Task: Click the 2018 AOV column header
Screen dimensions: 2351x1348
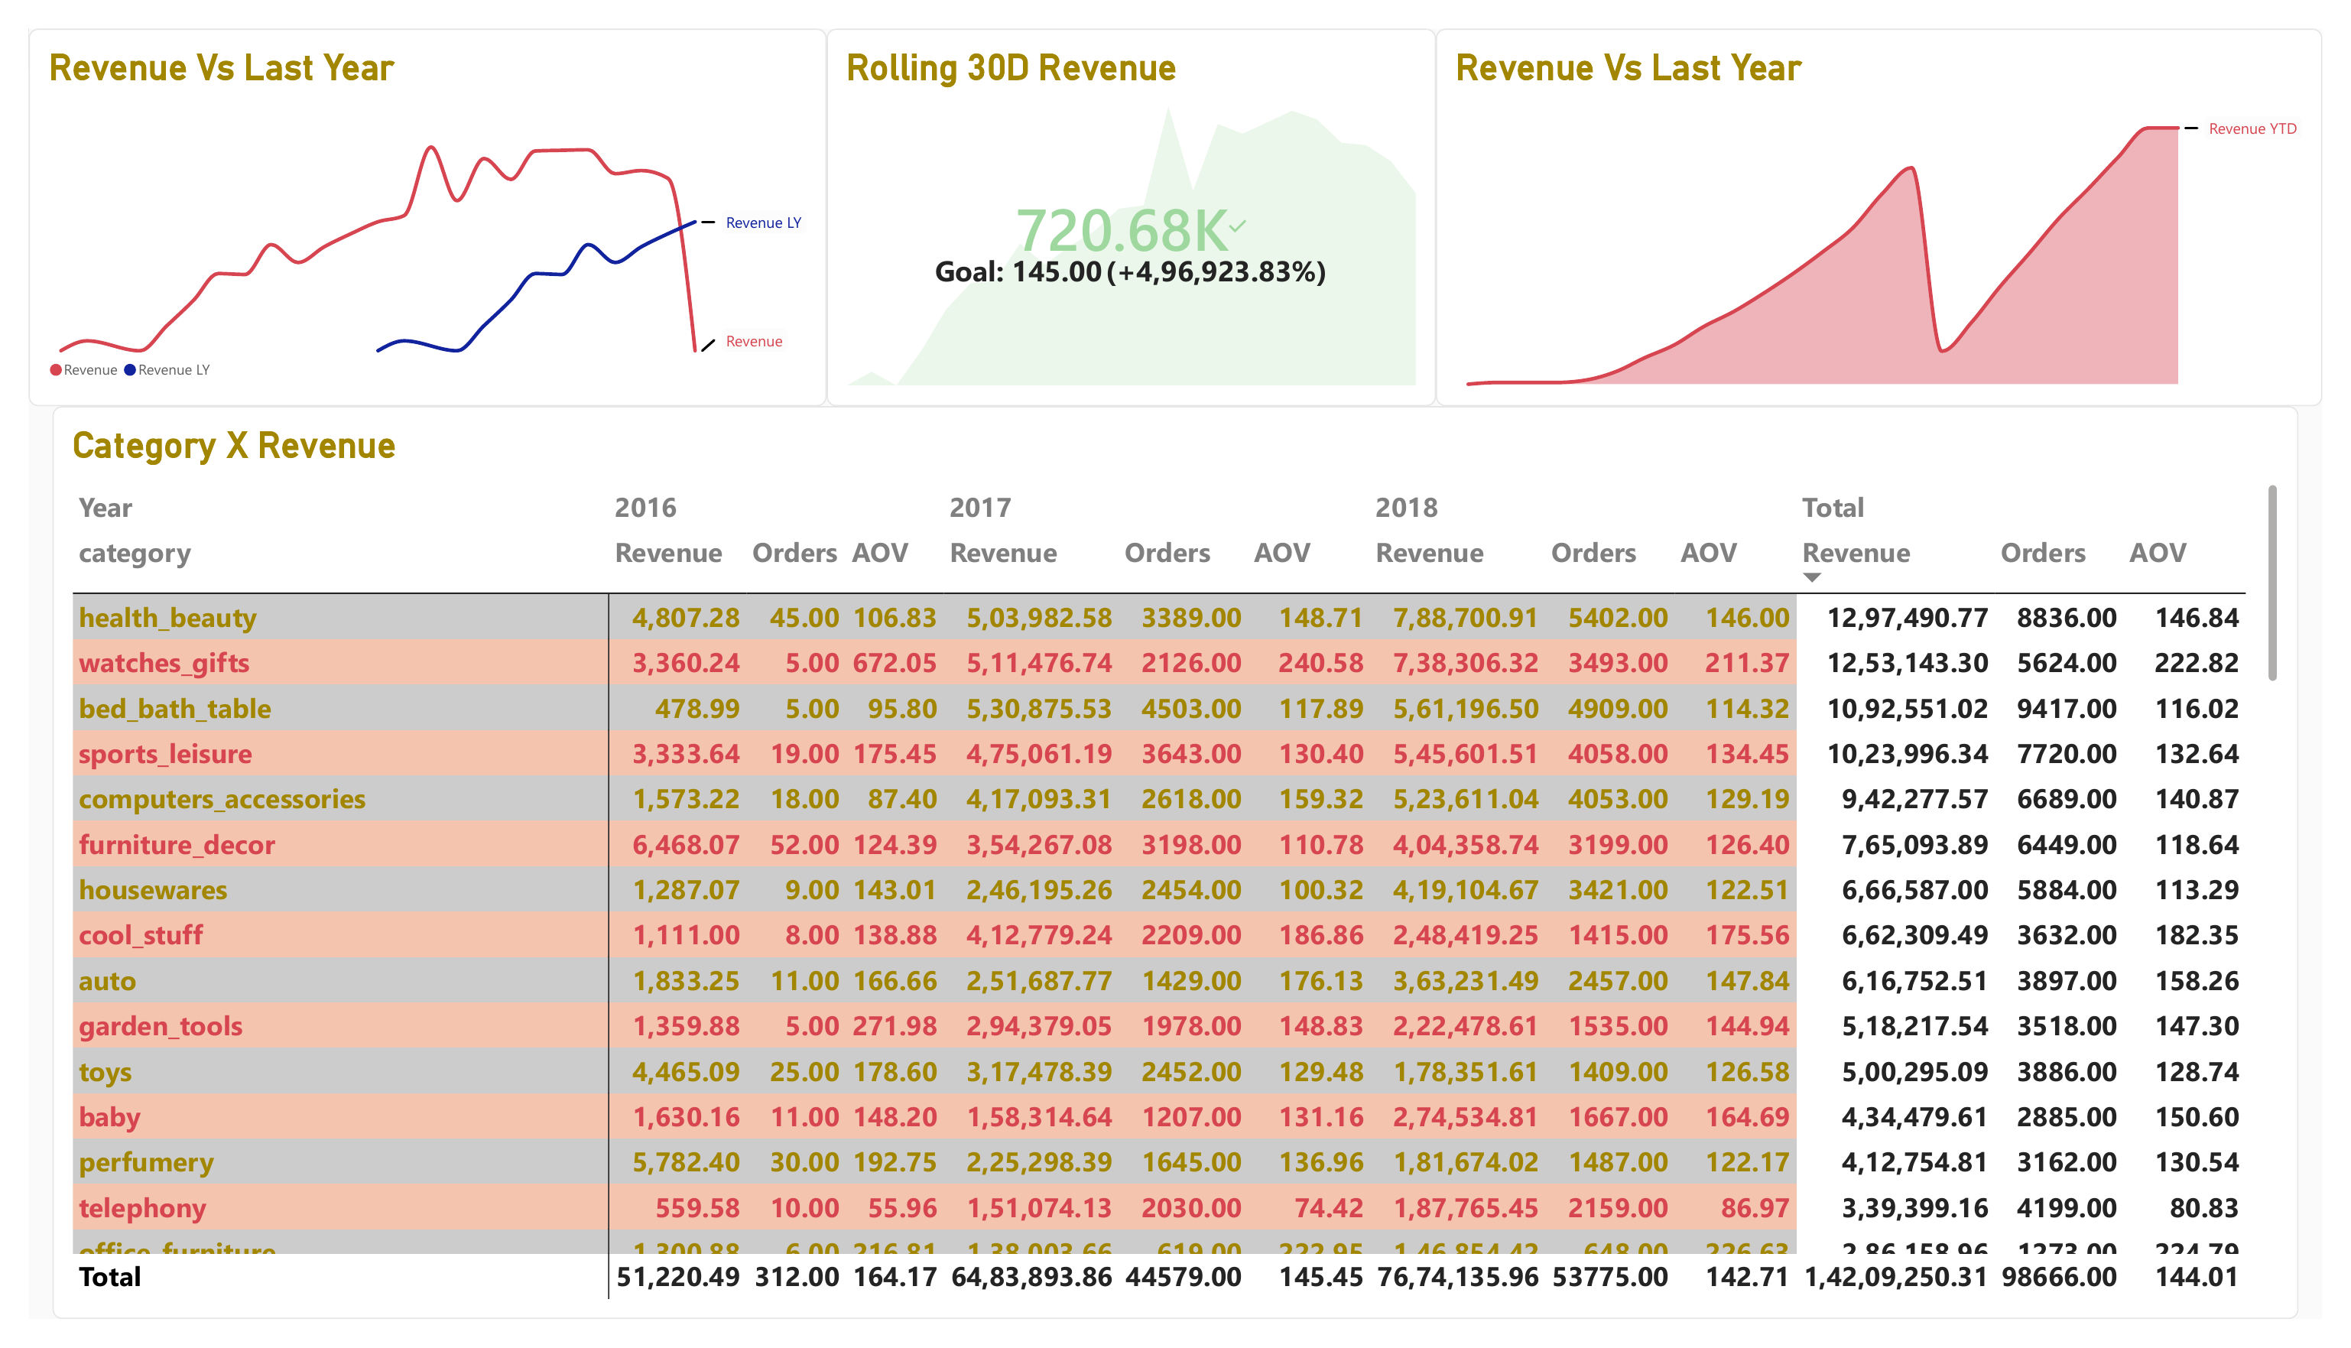Action: point(1708,553)
